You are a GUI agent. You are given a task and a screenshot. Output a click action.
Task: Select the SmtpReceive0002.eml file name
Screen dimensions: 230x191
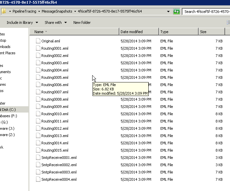pyautogui.click(x=59, y=165)
